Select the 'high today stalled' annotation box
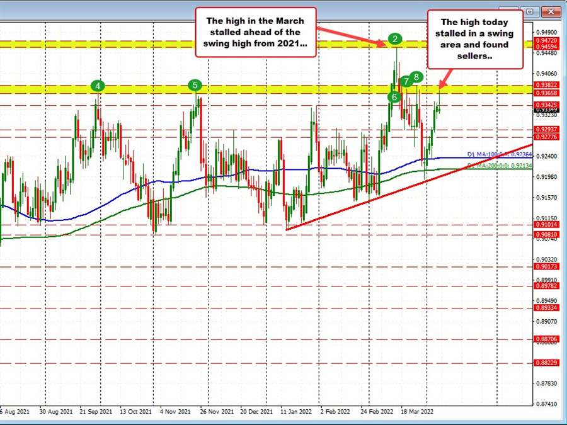Screen dimensions: 567x425 coord(476,39)
